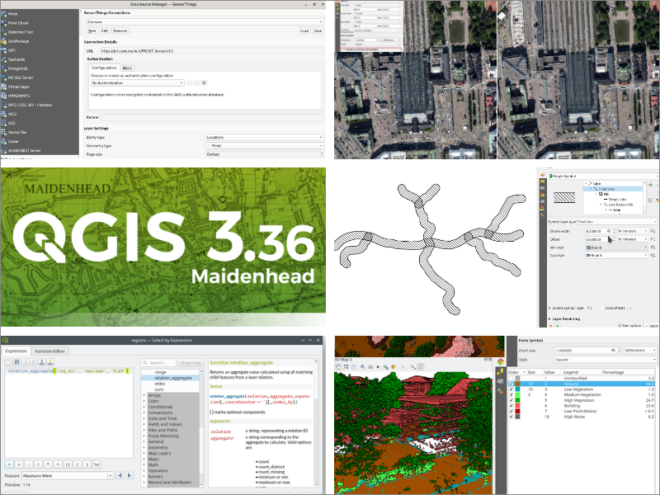Click Show Help button

[x=191, y=363]
